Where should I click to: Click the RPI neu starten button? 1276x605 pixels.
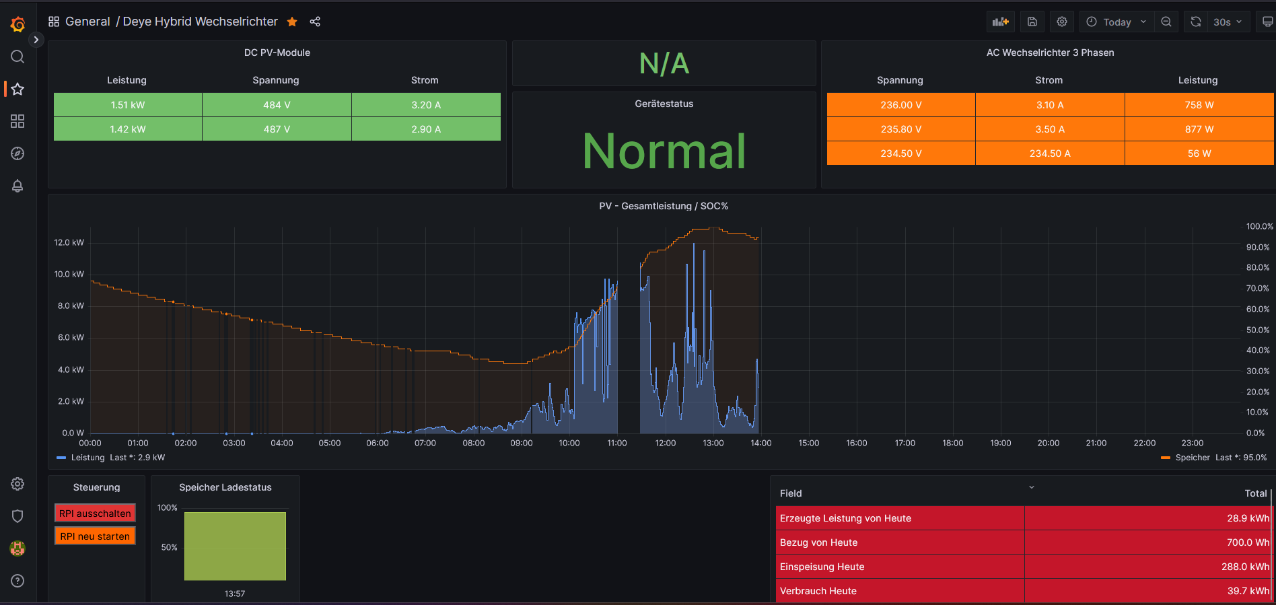coord(95,536)
